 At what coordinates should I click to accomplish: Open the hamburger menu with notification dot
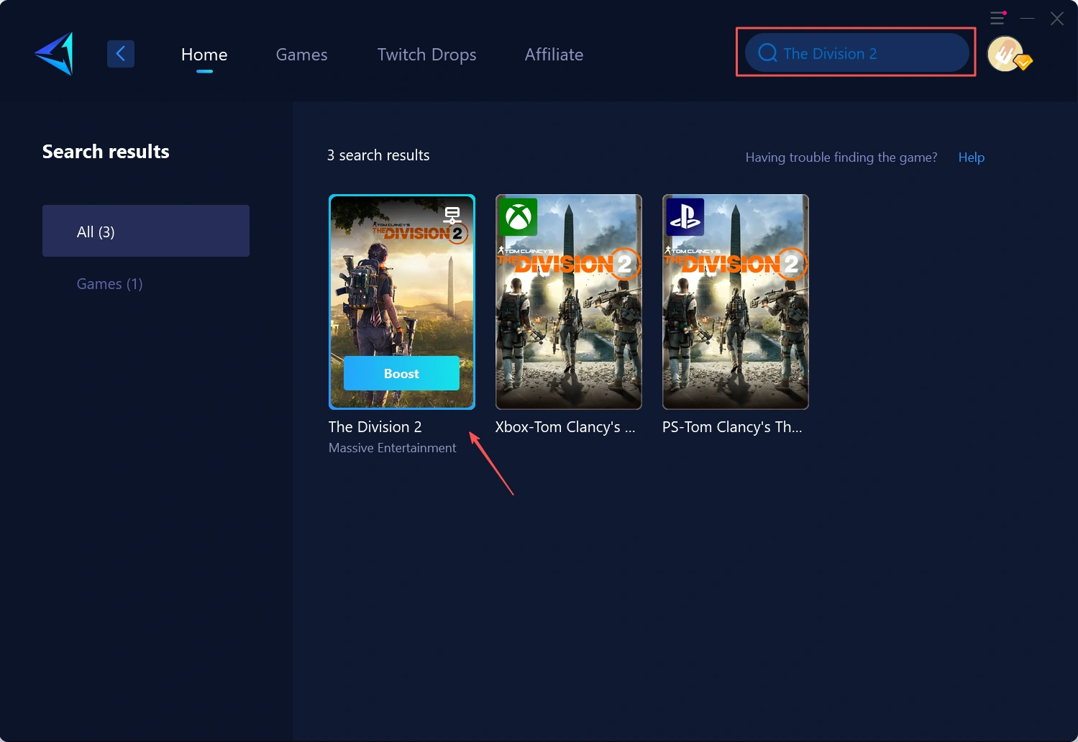997,18
